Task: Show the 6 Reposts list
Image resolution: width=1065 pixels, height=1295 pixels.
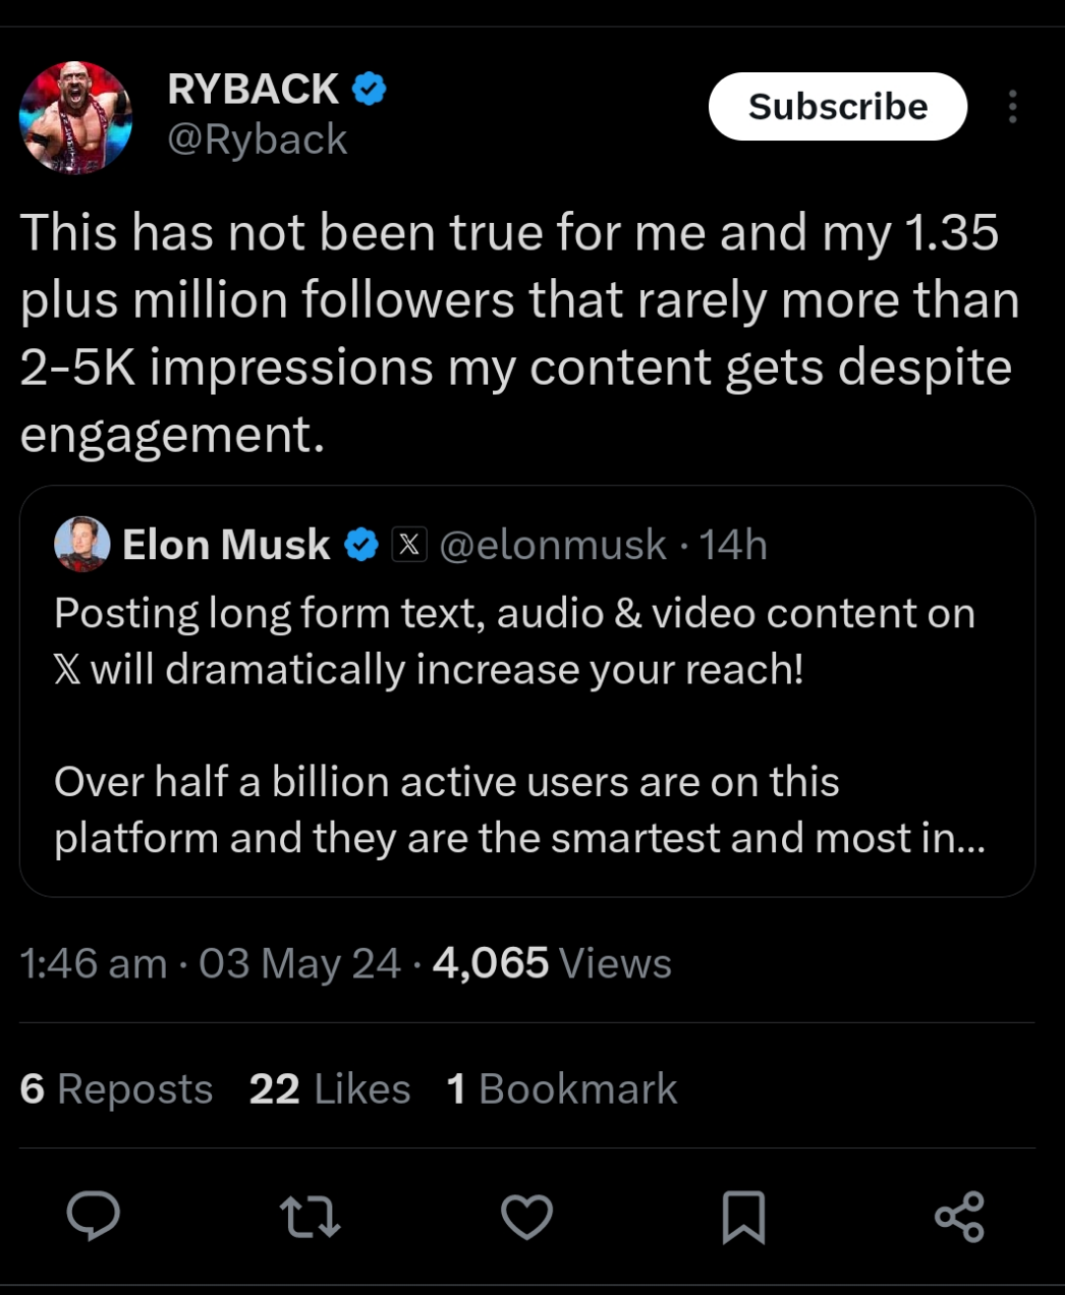Action: click(x=116, y=1089)
